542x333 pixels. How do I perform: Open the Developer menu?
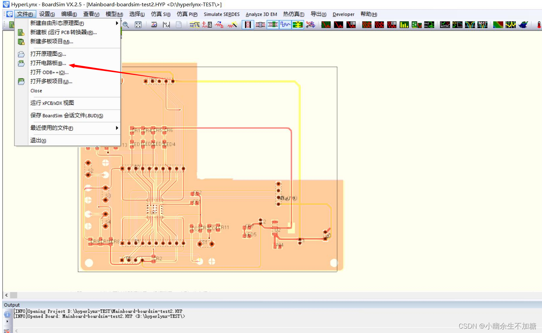(344, 14)
